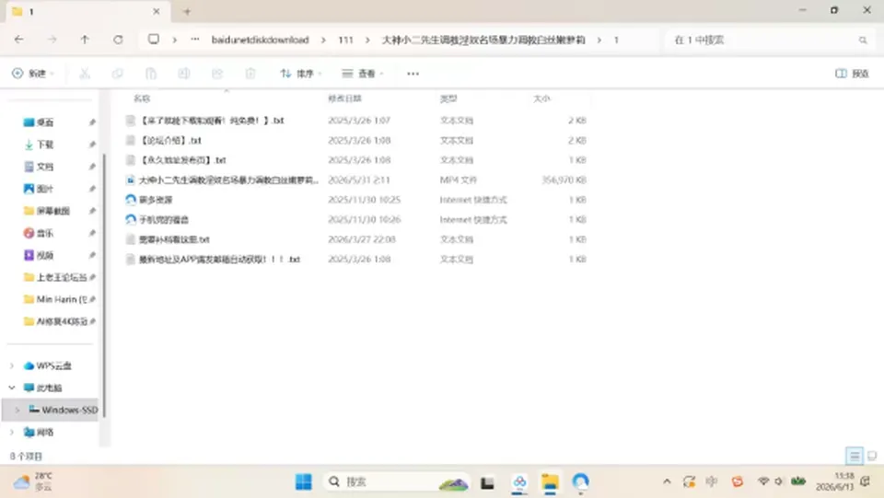
Task: Select the Internet shortcut dated 2025/11/30 10:25
Action: pyautogui.click(x=355, y=200)
